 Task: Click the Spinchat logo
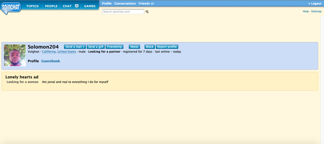(11, 8)
